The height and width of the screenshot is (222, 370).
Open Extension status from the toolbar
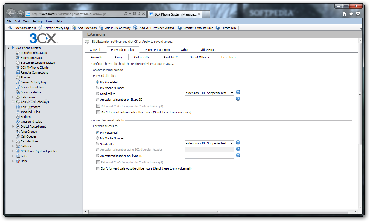(x=22, y=28)
